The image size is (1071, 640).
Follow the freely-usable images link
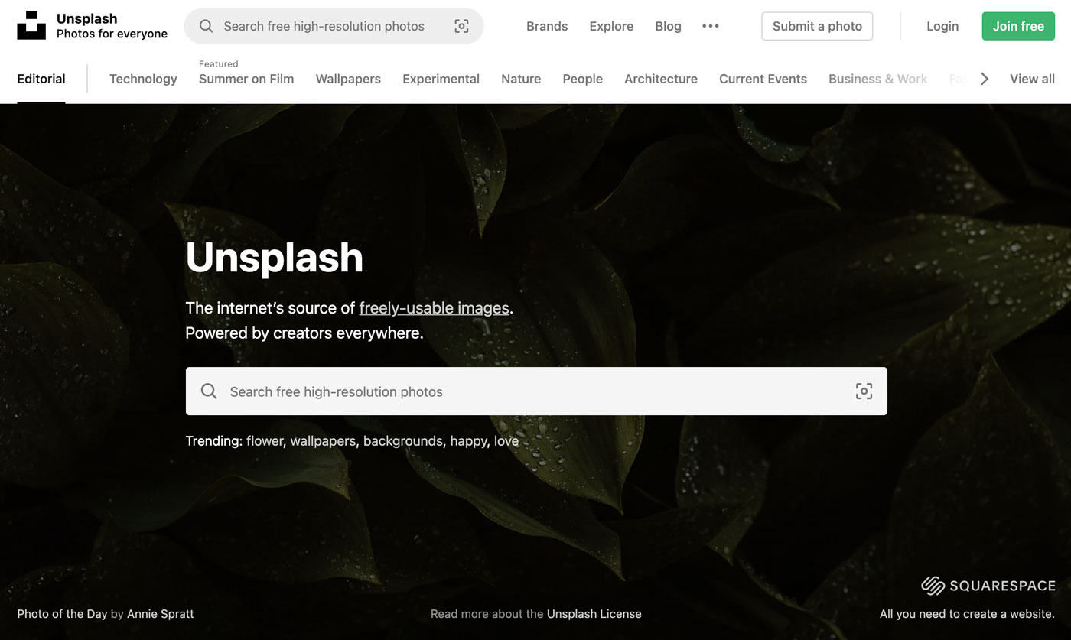click(x=434, y=308)
